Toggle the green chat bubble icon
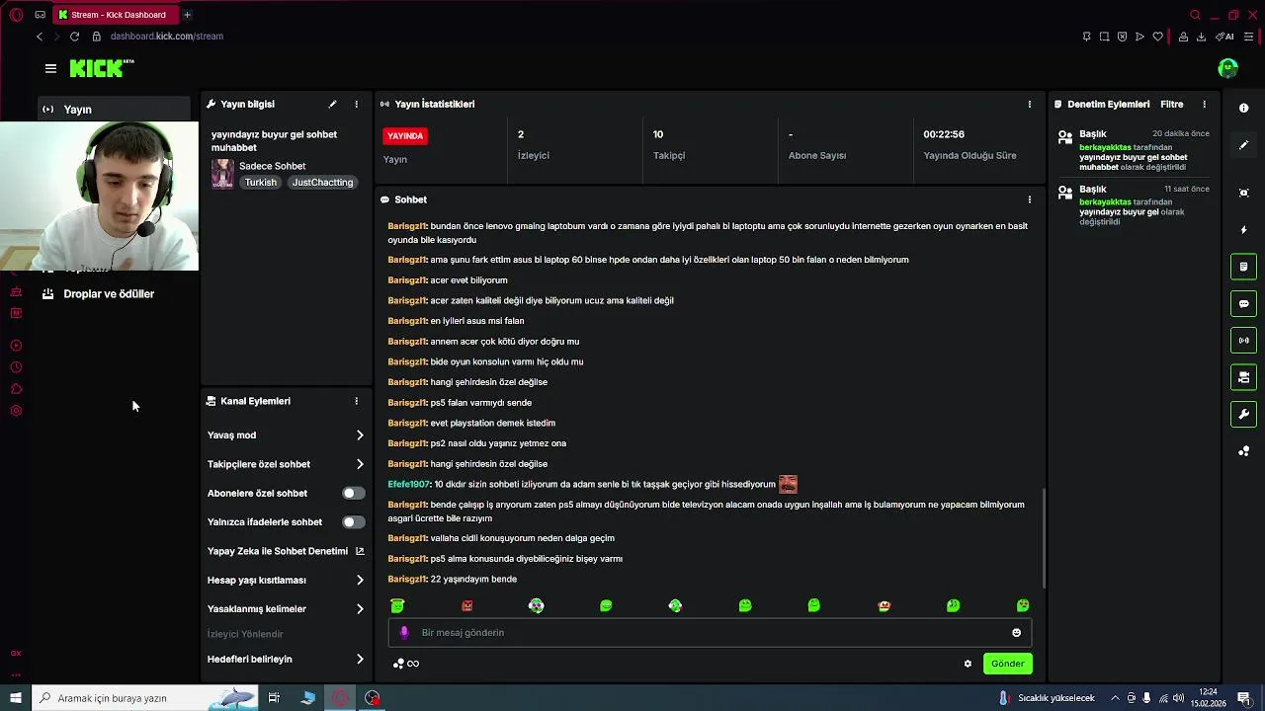Screen dimensions: 1265x711 [1243, 303]
